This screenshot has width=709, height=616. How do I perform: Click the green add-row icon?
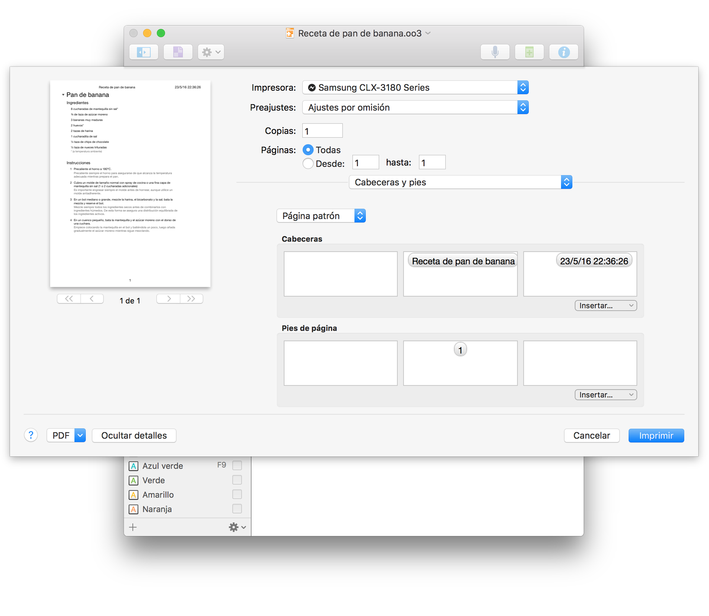tap(529, 52)
